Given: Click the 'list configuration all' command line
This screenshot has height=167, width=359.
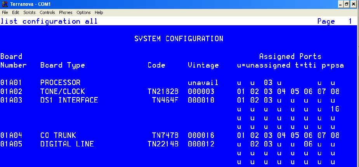Looking at the screenshot, I should click(x=49, y=21).
